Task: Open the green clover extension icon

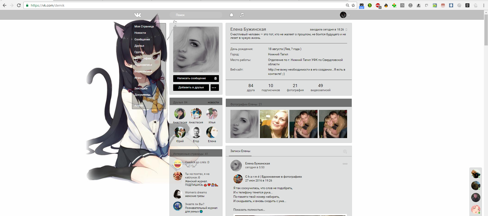Action: pos(394,5)
